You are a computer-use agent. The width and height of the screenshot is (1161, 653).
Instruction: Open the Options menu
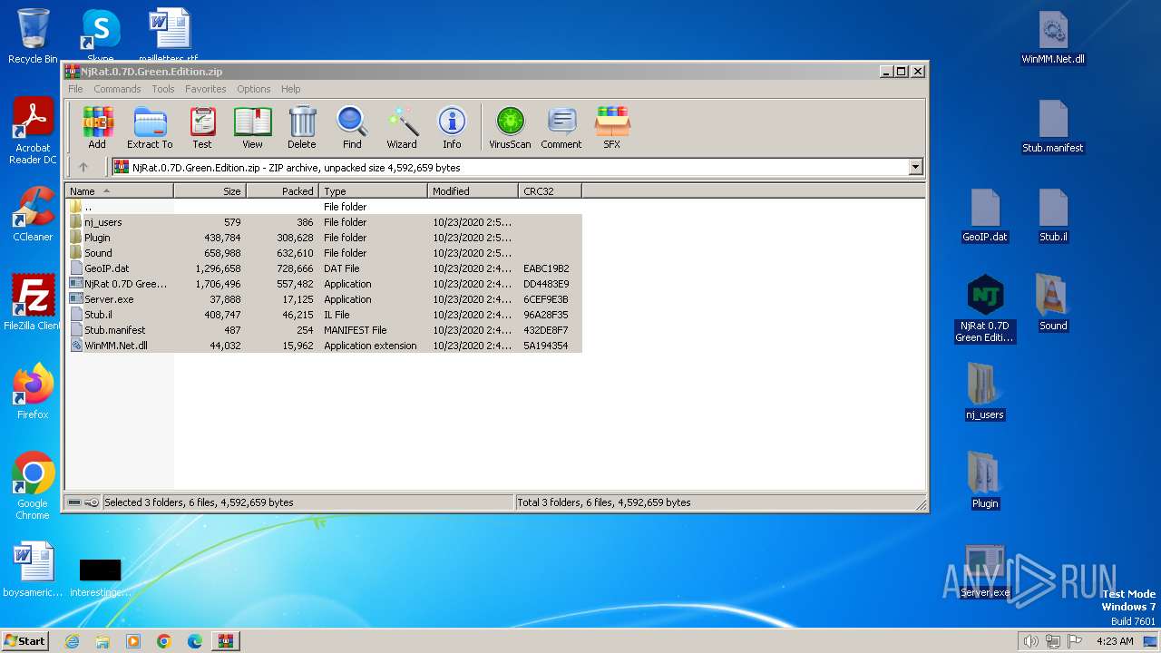[254, 89]
